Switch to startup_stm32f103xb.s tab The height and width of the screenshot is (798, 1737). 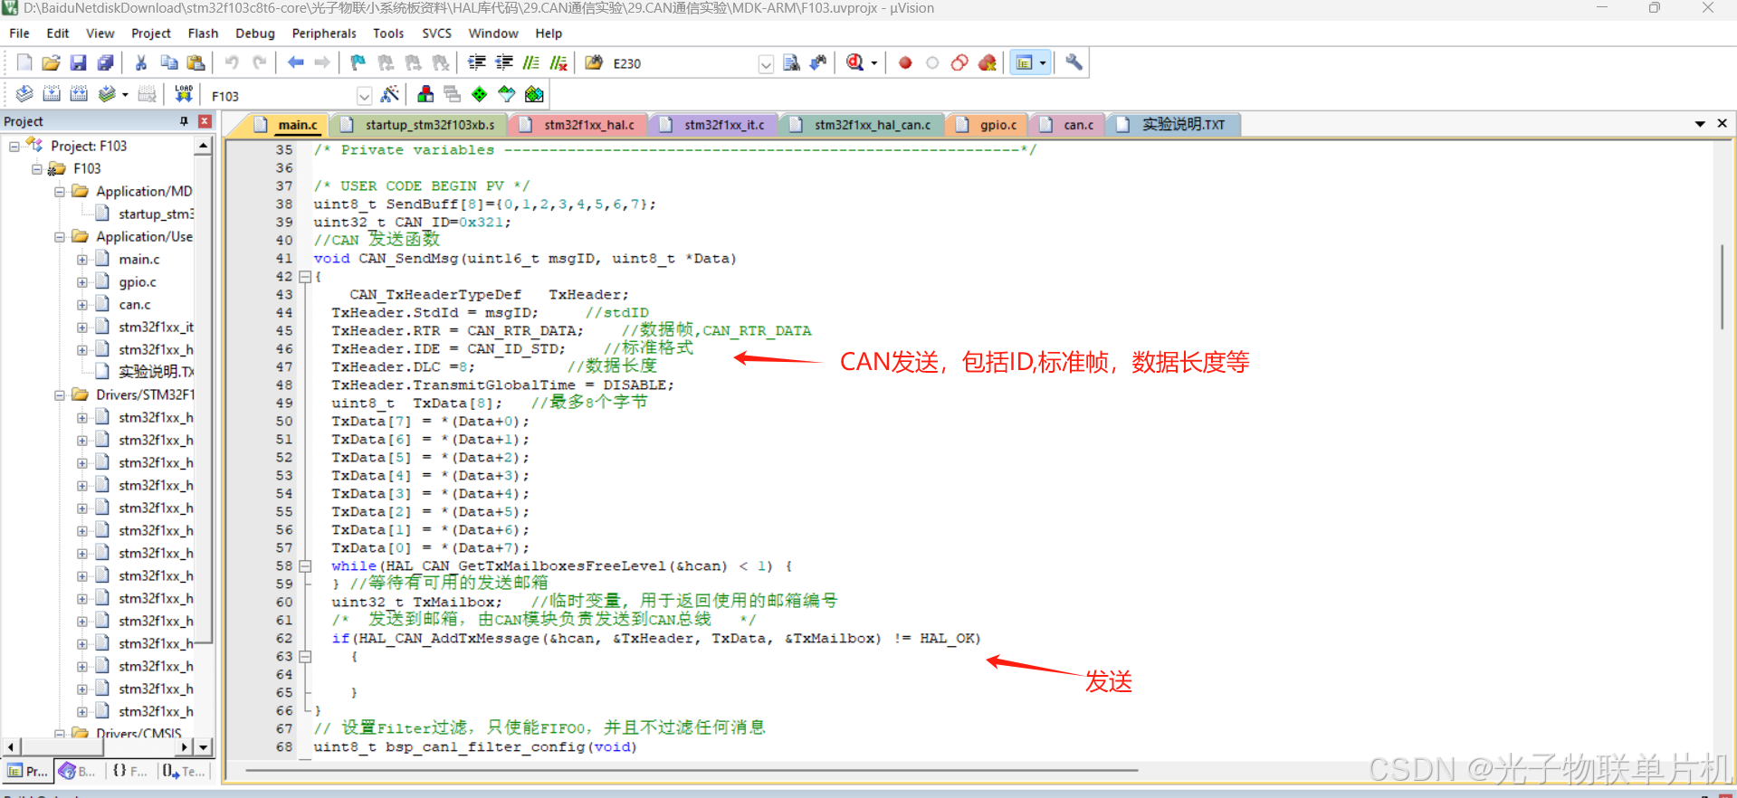(x=421, y=125)
